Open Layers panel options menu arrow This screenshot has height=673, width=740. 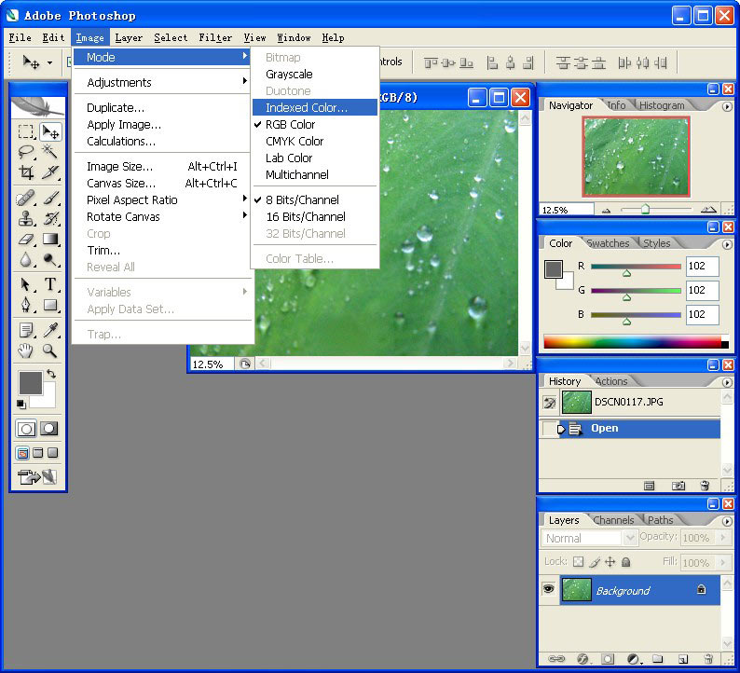(727, 521)
